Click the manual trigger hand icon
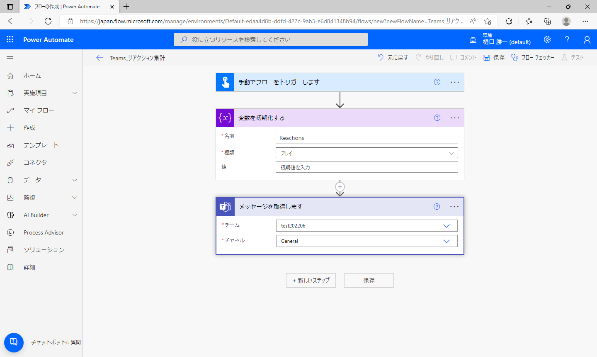The image size is (597, 357). (225, 82)
